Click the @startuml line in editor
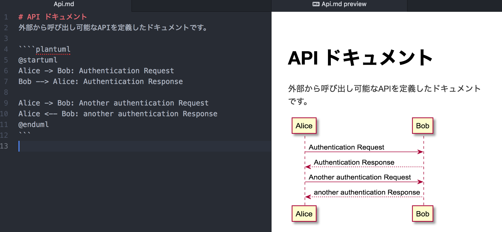The image size is (502, 232). [x=38, y=60]
